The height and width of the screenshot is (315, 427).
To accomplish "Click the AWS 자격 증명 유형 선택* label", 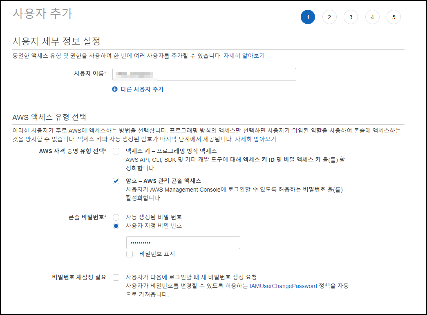I will point(72,151).
